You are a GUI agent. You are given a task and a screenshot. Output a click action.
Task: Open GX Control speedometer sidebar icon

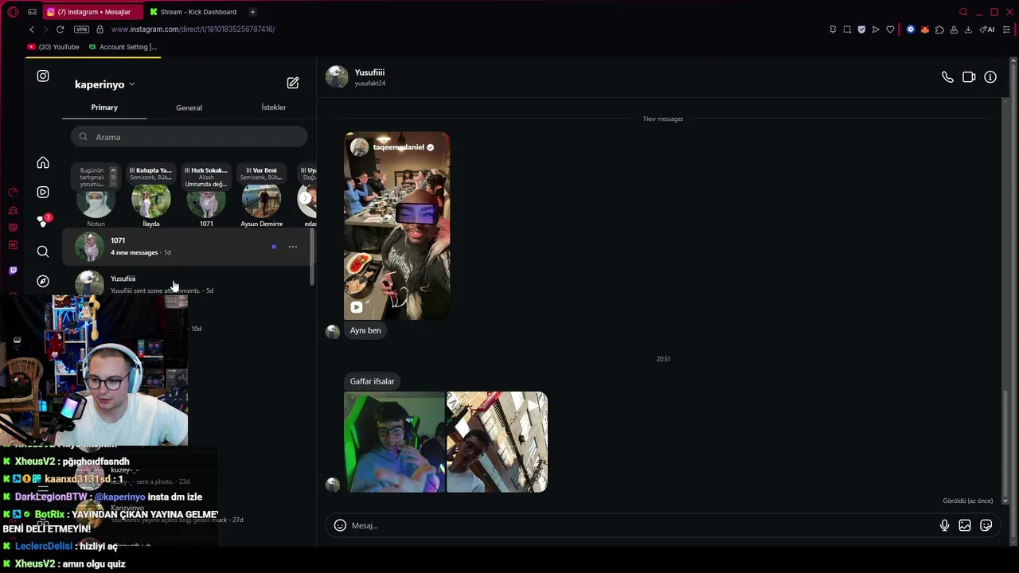[x=13, y=193]
